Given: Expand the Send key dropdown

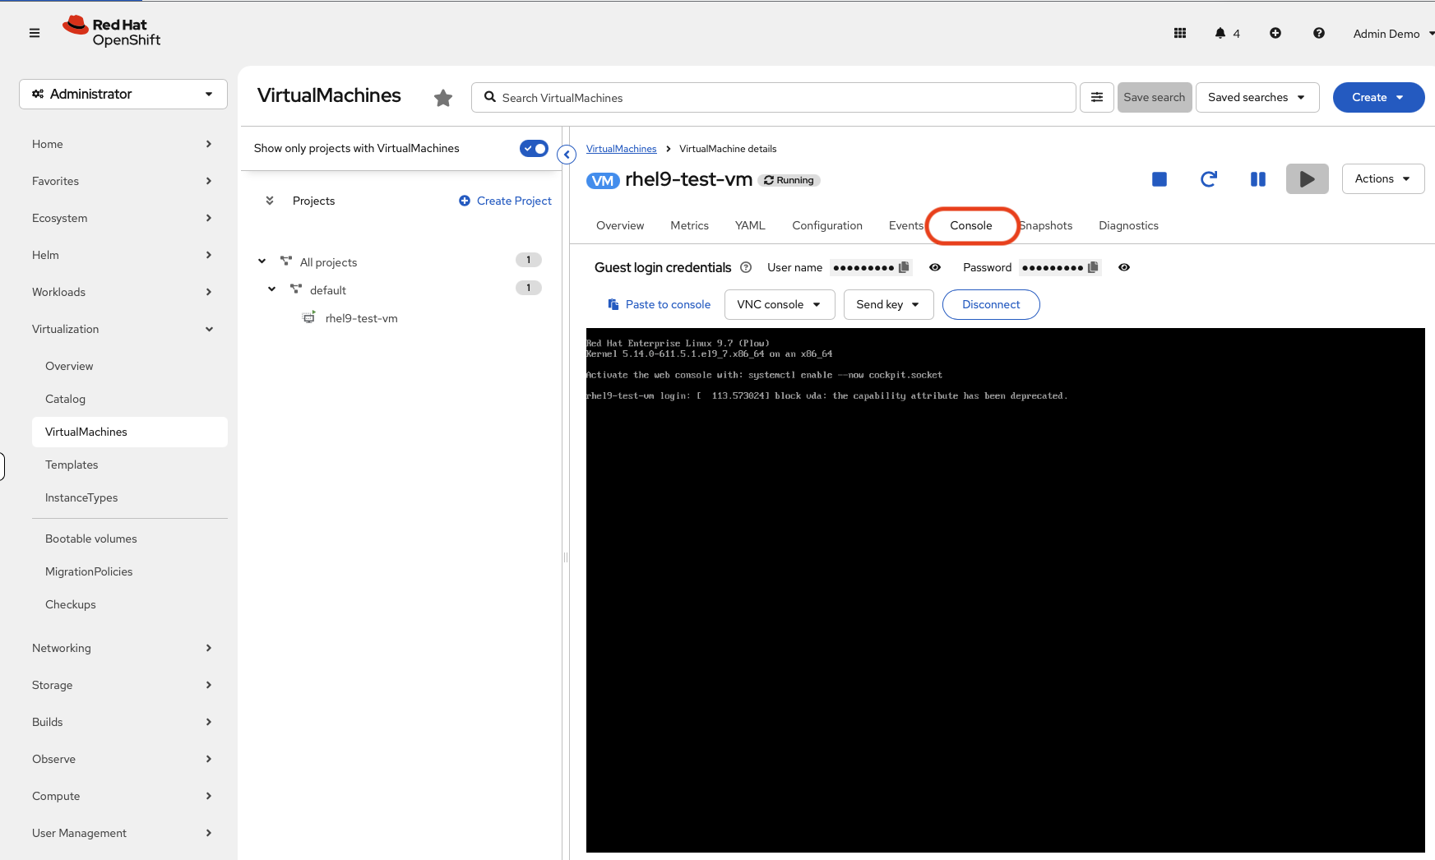Looking at the screenshot, I should [x=887, y=304].
